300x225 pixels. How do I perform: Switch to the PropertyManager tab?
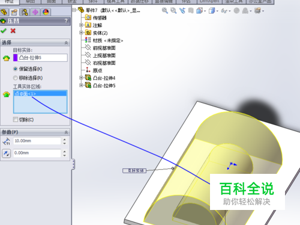click(14, 12)
